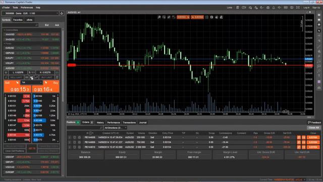The image size is (323, 182).
Task: Click reverse icon for position PID144608
Action: (x=299, y=138)
